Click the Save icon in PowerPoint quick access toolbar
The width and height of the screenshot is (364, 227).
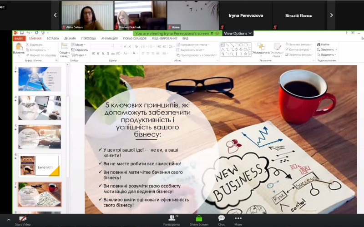(x=22, y=33)
